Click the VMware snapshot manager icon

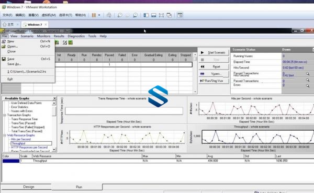tap(136, 15)
